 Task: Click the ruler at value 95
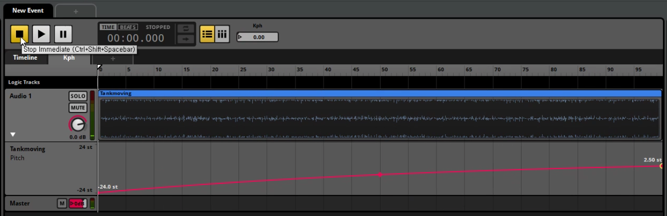(638, 69)
